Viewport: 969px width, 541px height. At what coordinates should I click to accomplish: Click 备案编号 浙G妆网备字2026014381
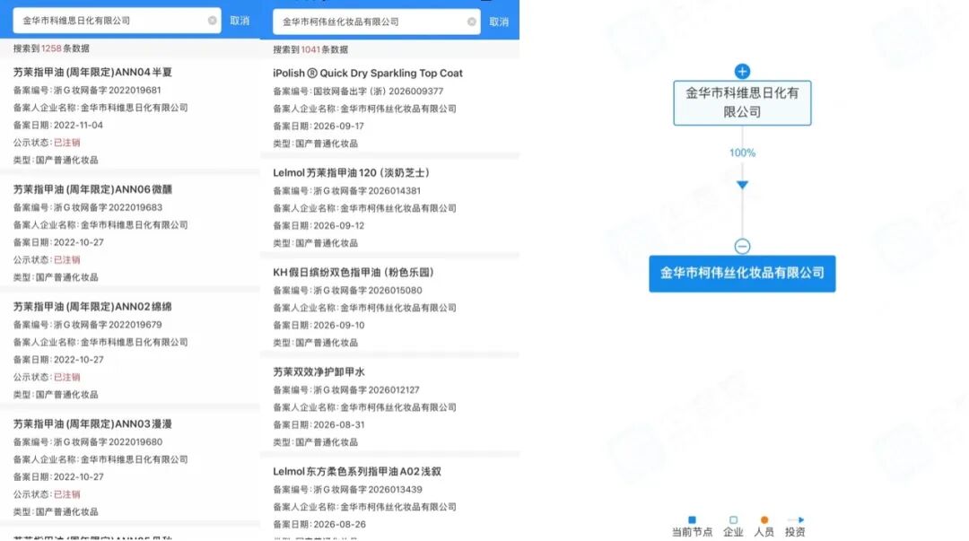[346, 191]
